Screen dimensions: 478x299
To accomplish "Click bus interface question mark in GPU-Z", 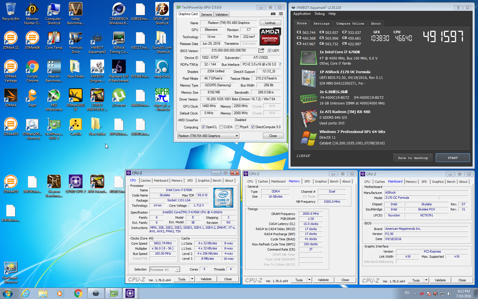I will (280, 64).
